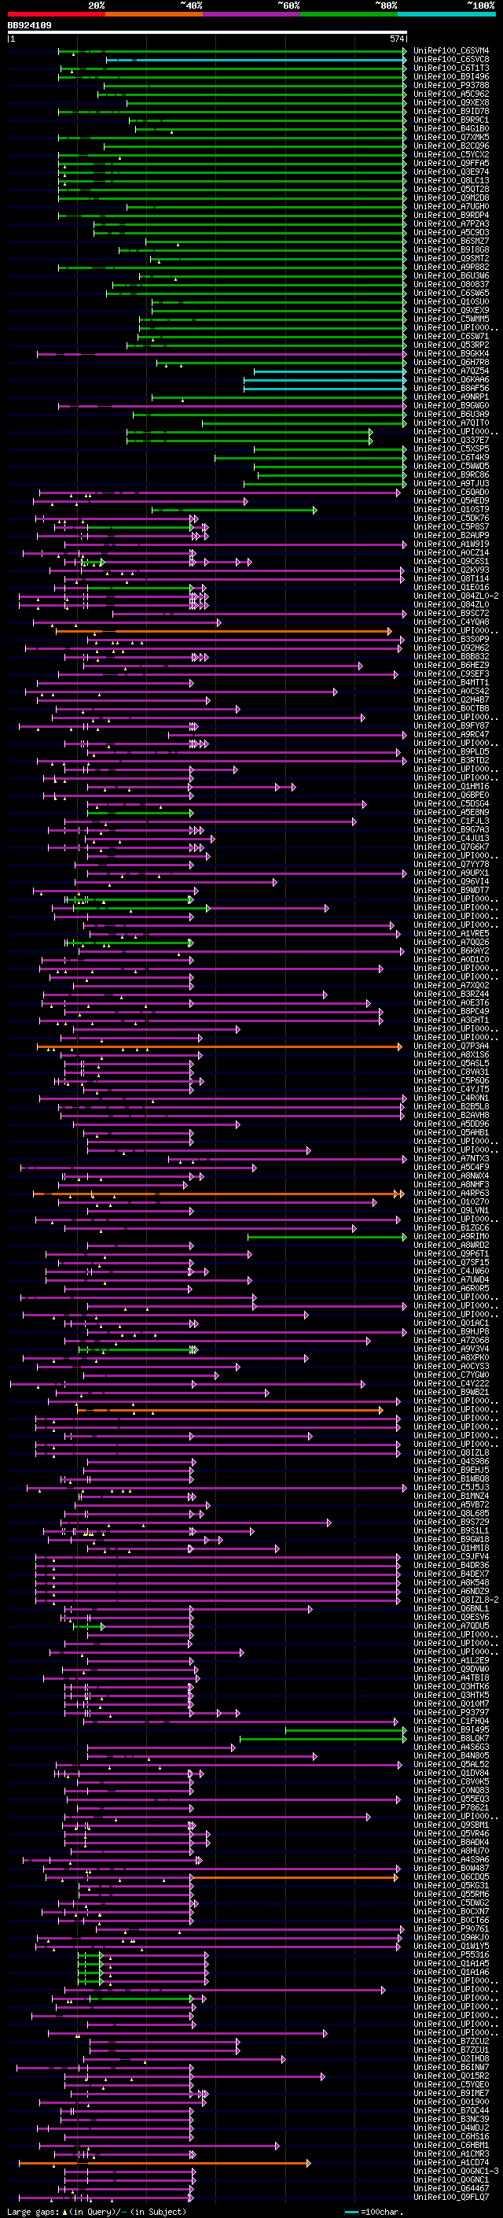Select the UniRef100_P55316 label
This screenshot has height=2218, width=503.
pos(451,1954)
